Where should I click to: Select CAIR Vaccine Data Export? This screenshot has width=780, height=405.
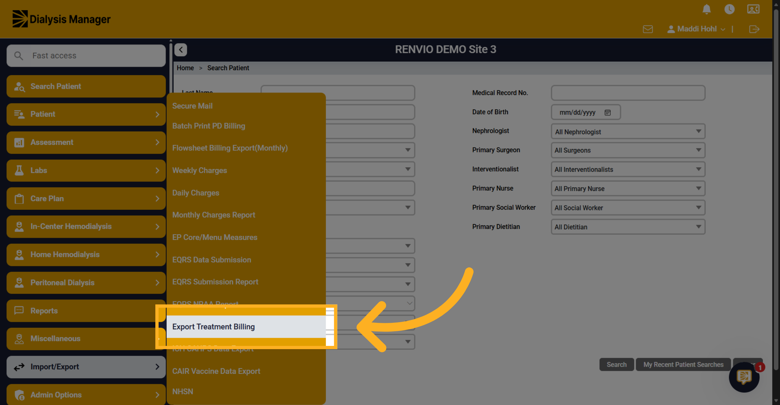point(216,371)
